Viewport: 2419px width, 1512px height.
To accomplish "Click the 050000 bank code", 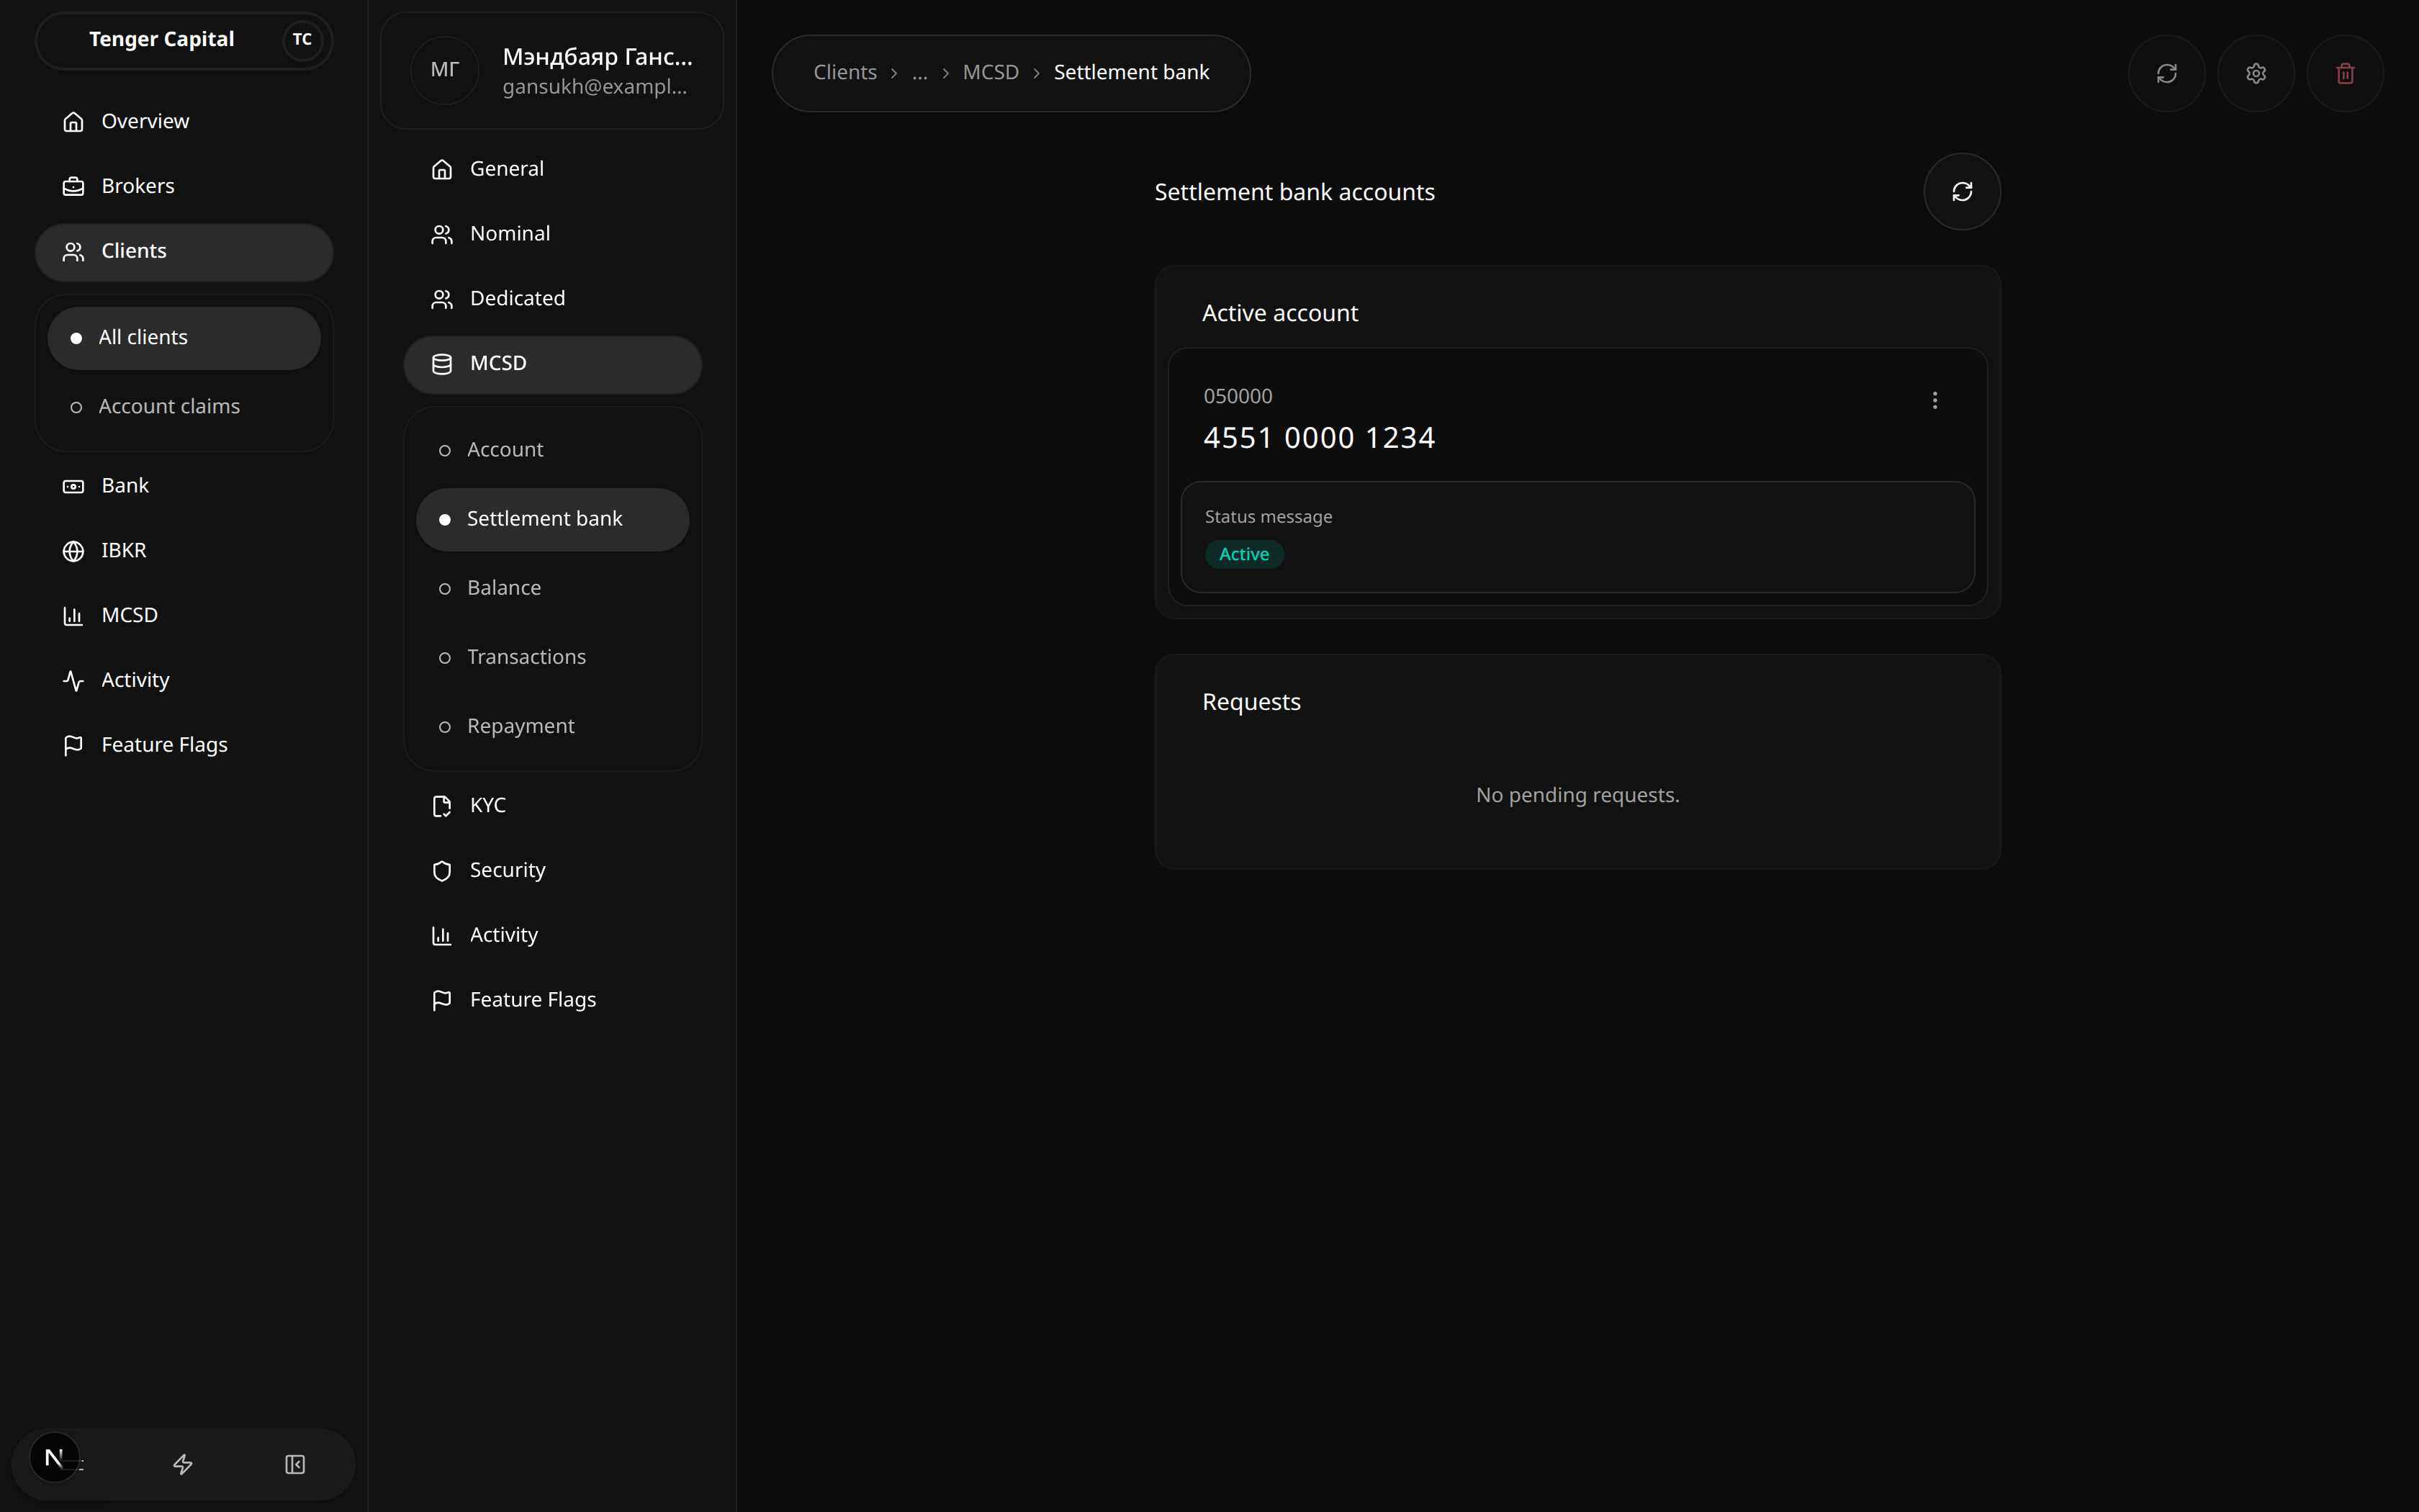I will (x=1238, y=396).
